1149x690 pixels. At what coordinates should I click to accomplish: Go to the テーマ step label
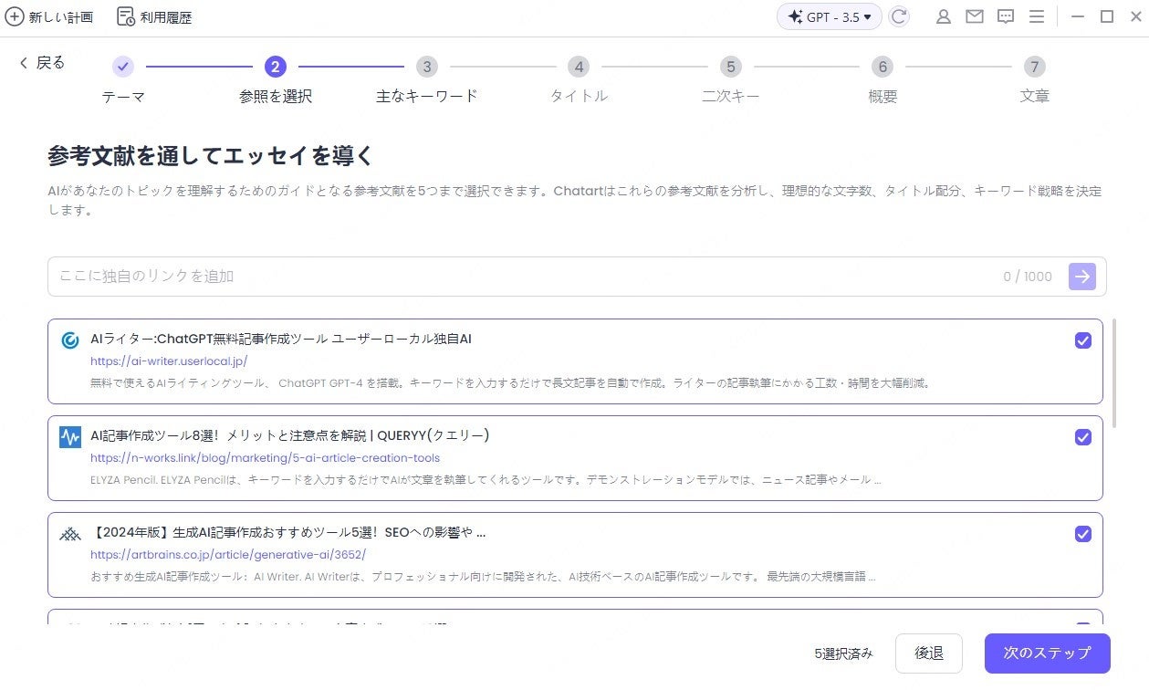click(x=123, y=96)
